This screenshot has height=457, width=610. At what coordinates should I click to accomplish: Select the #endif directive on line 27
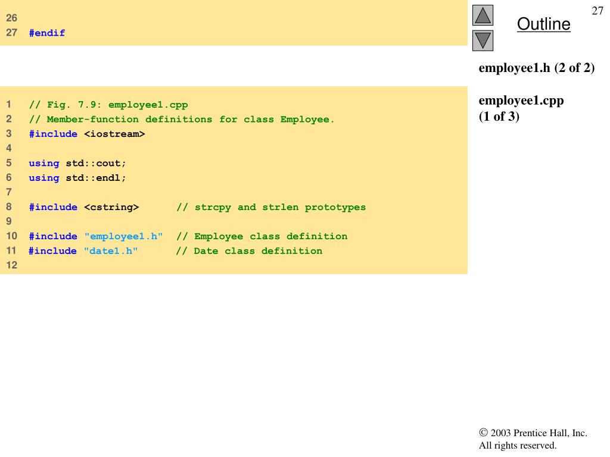click(x=46, y=33)
